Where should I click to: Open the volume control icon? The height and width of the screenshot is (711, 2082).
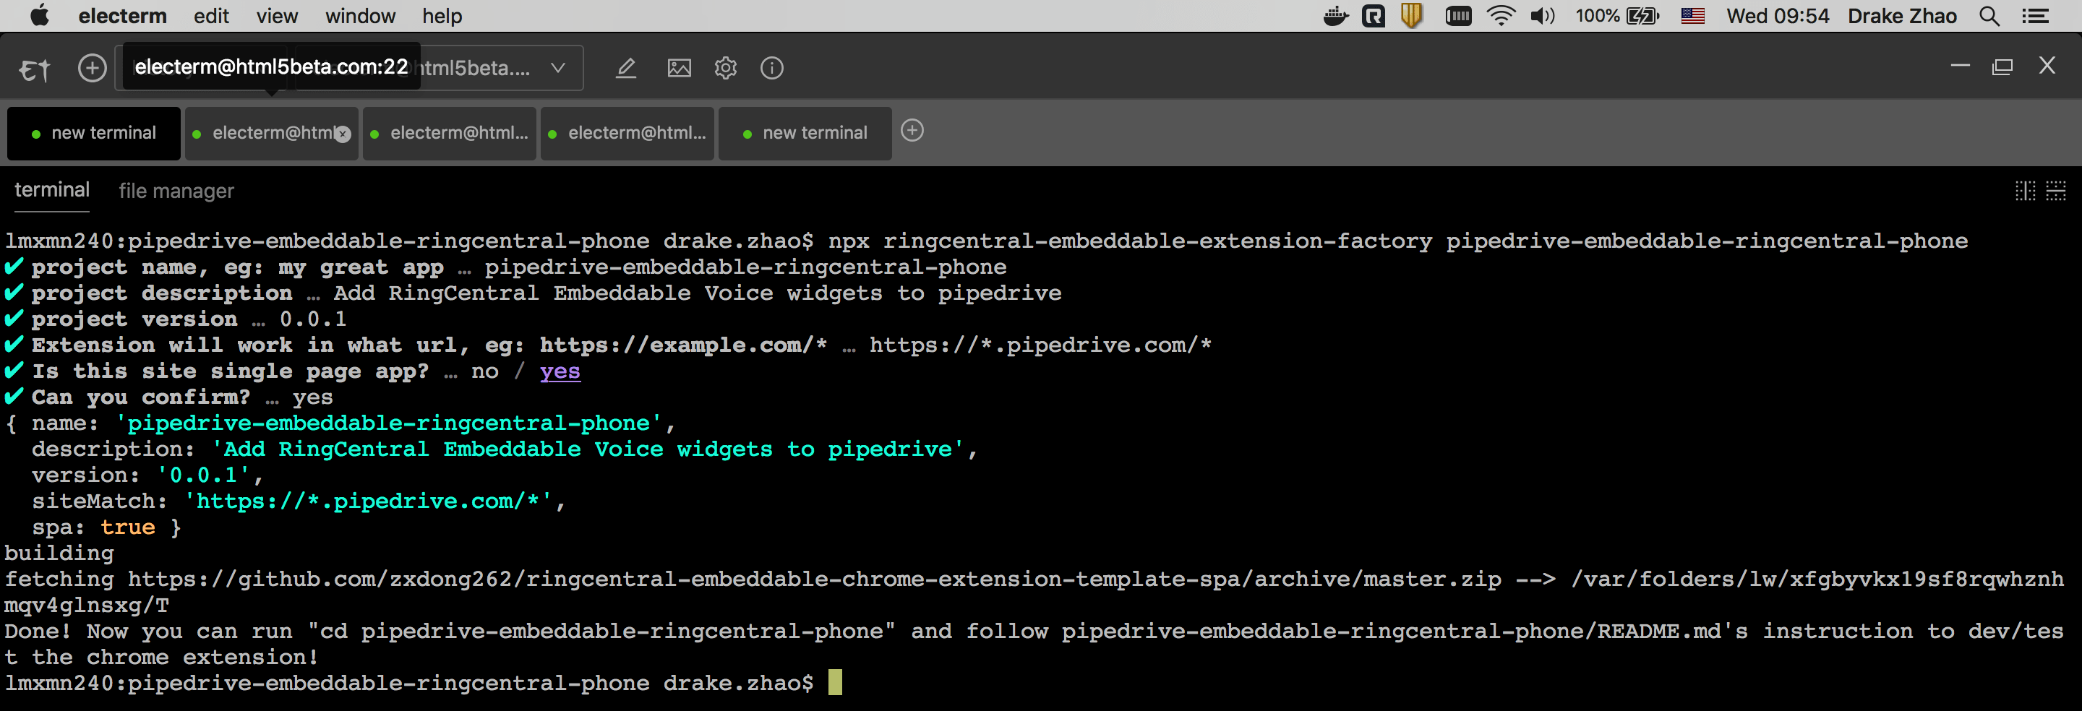1542,16
